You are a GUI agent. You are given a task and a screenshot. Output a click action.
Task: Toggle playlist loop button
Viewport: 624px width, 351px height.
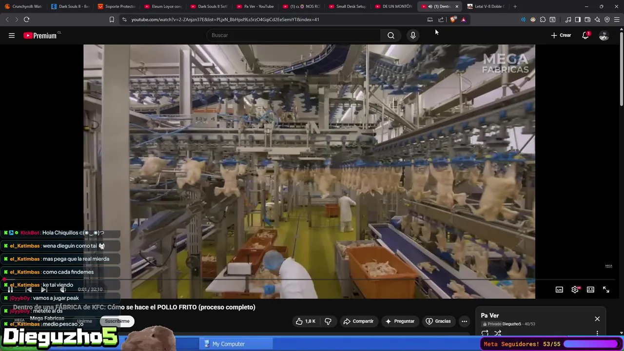(x=485, y=333)
